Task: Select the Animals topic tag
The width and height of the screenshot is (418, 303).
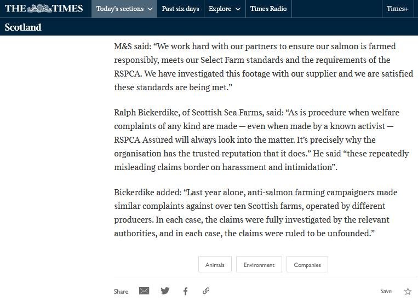Action: pos(215,265)
